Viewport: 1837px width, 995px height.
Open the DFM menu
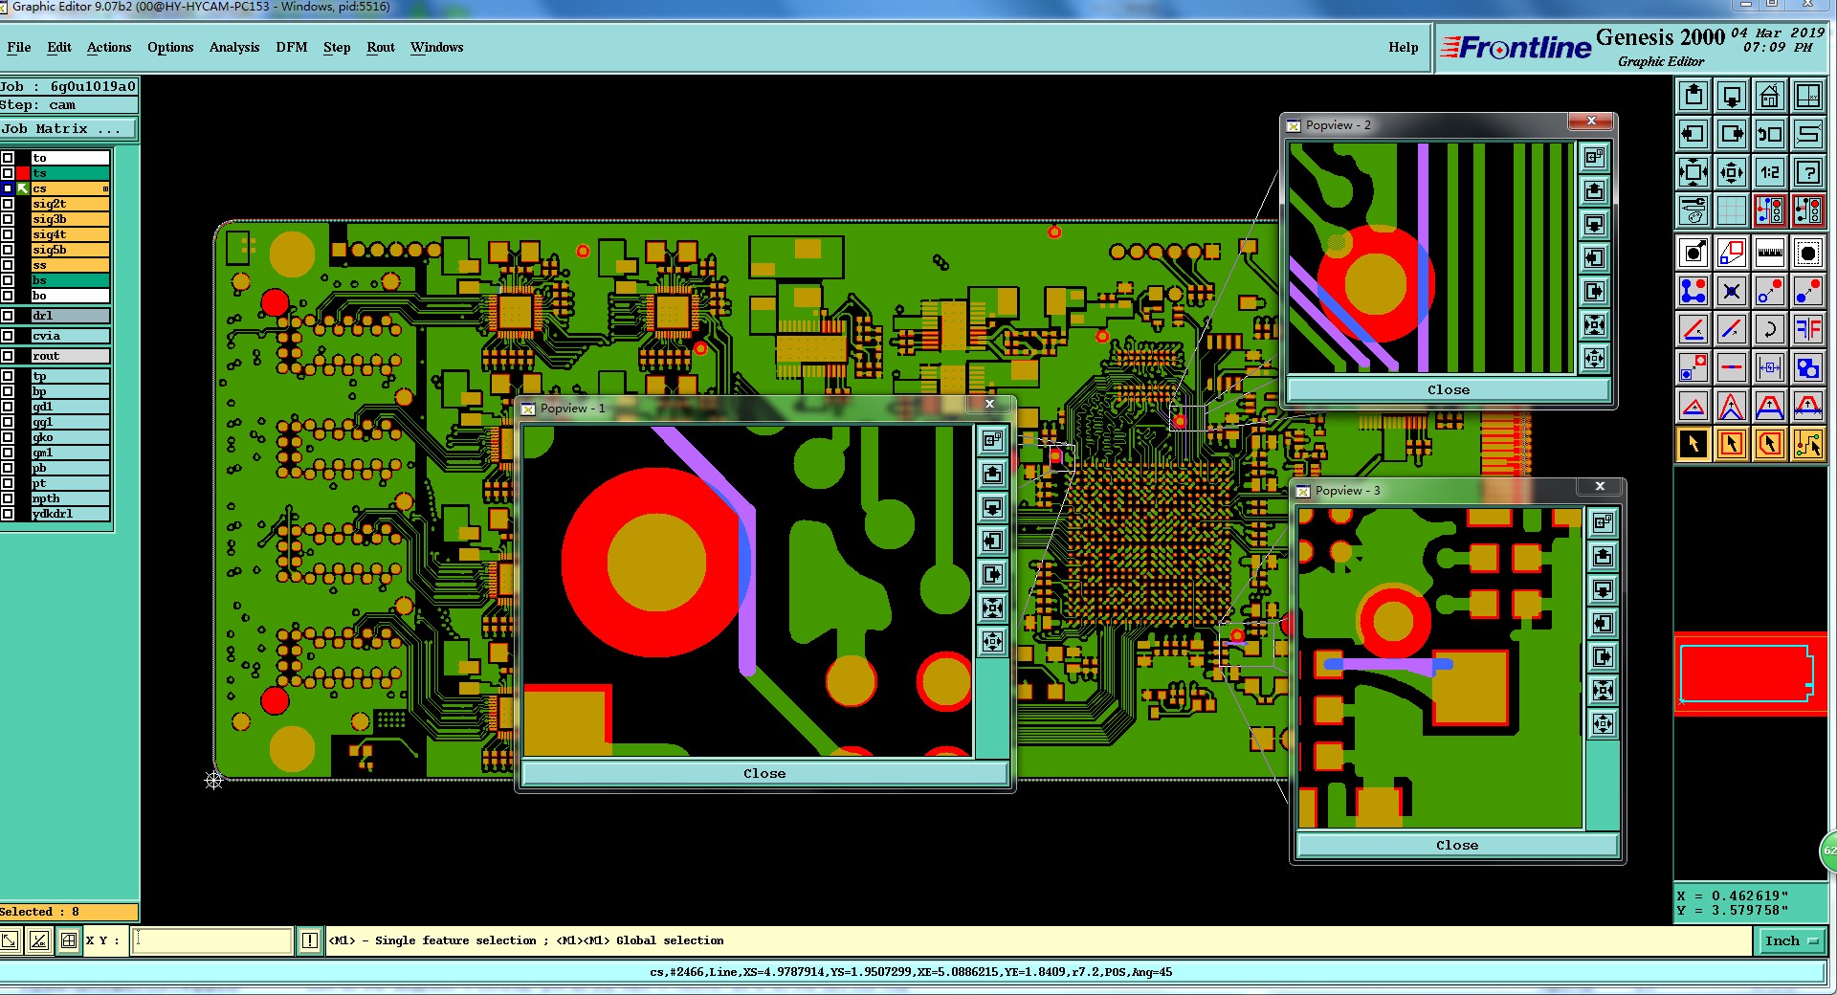coord(292,47)
